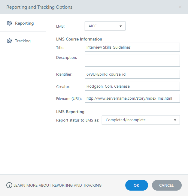
Task: Click the Filename(URL) input field
Action: coord(132,98)
